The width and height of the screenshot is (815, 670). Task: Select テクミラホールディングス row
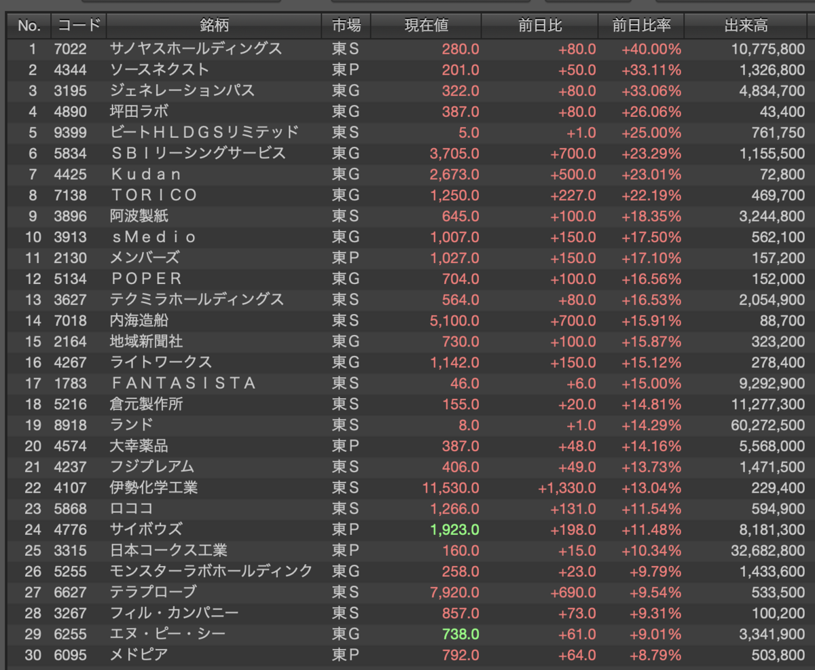point(407,300)
